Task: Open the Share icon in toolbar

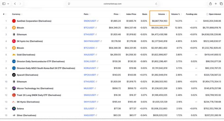Action: click(x=210, y=4)
